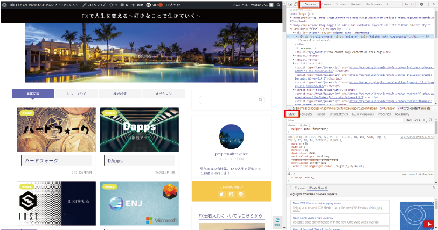
Task: Click the OPEN floating button near page edge
Action: pos(277,222)
